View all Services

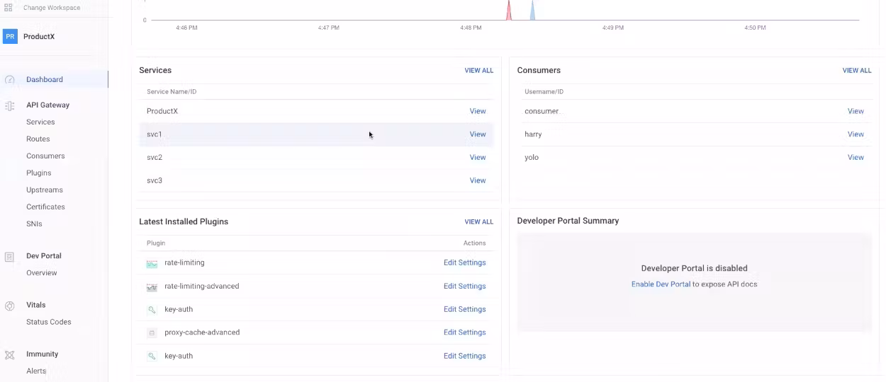click(x=478, y=71)
